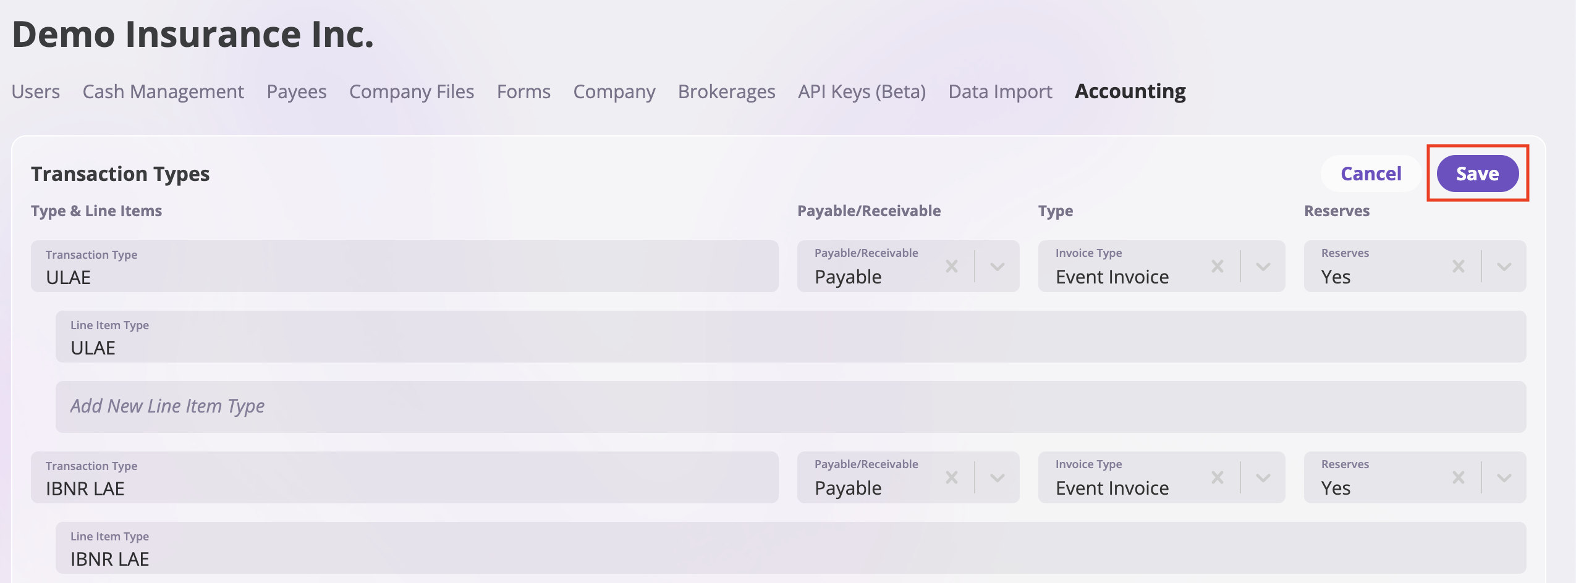The width and height of the screenshot is (1576, 583).
Task: Edit the ULAE Transaction Type field
Action: click(404, 277)
